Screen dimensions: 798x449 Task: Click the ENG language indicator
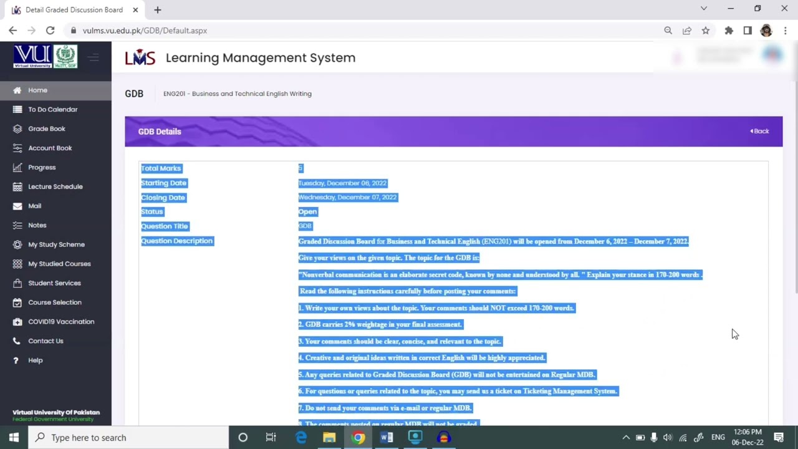coord(718,438)
